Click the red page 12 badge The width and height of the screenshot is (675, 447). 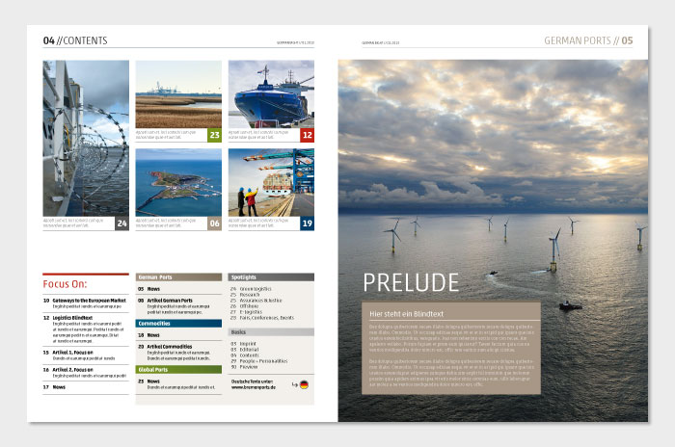tap(307, 136)
